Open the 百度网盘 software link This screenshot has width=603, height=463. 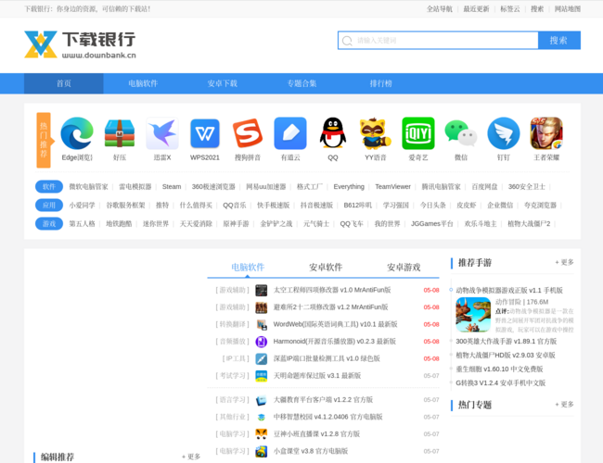coord(484,186)
